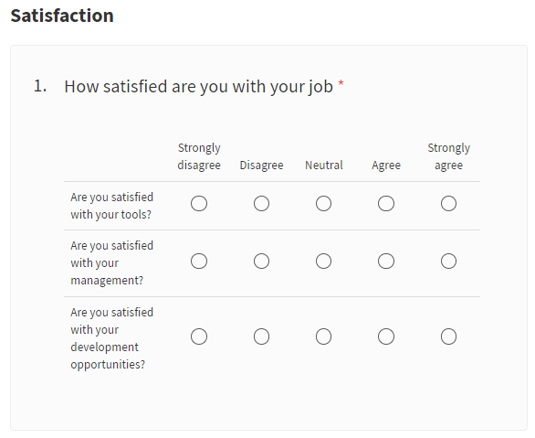Mark Neutral for development opportunities
This screenshot has height=438, width=535.
tap(323, 337)
